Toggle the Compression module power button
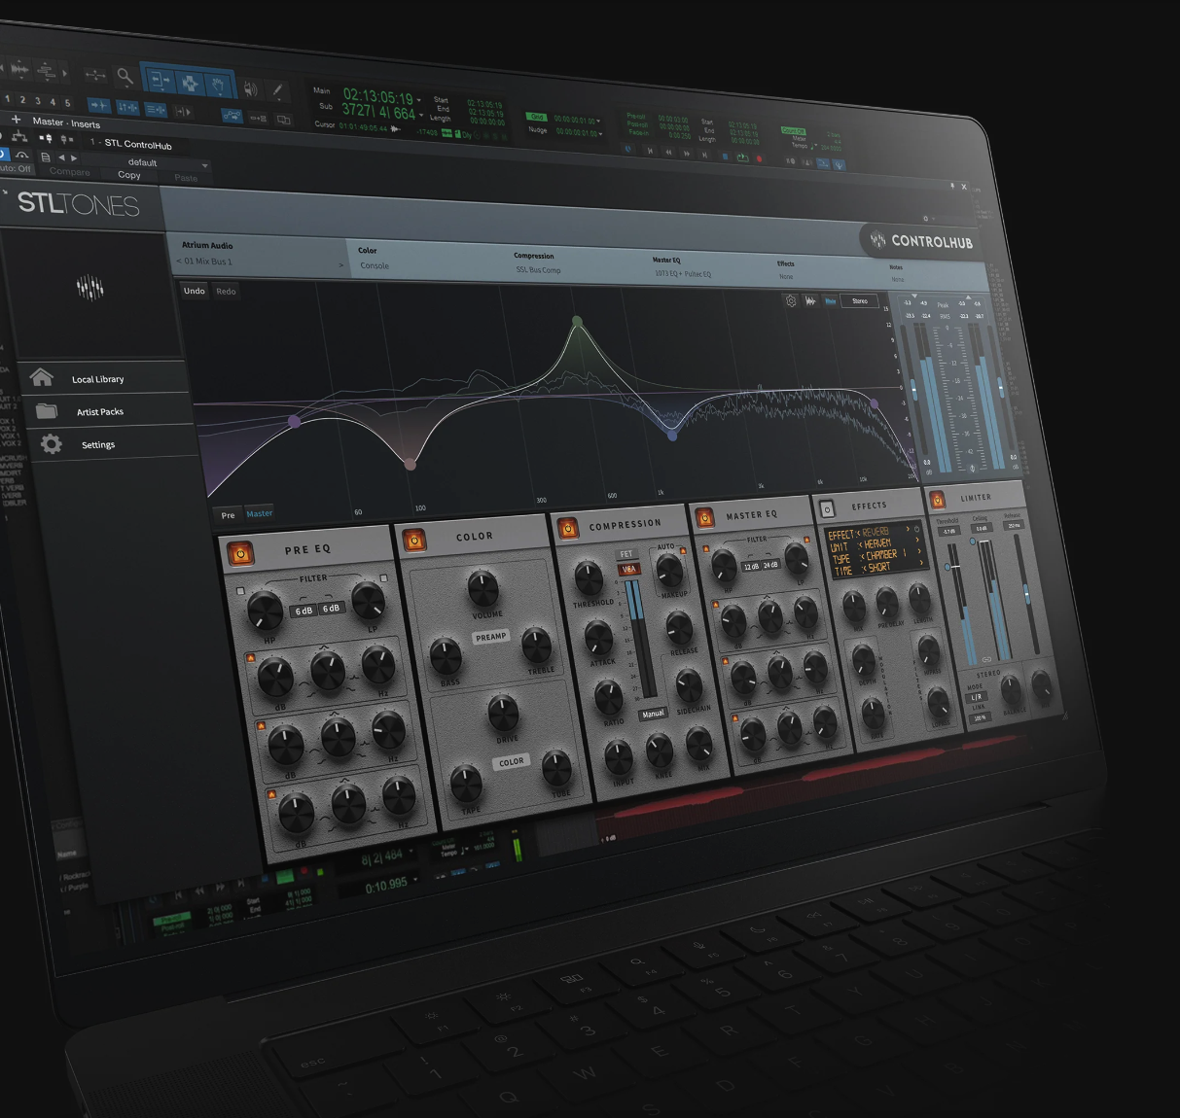The height and width of the screenshot is (1118, 1180). pos(568,529)
